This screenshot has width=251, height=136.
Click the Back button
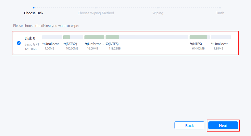pyautogui.click(x=189, y=125)
